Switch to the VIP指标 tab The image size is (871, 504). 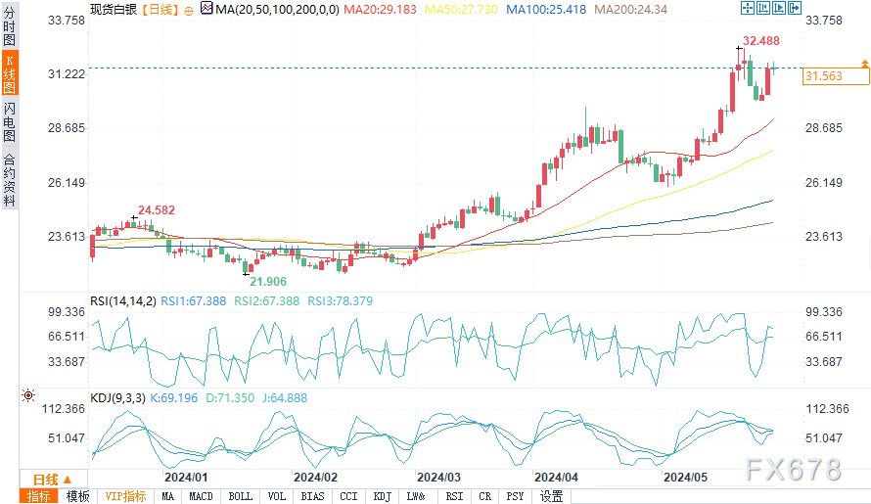click(125, 496)
